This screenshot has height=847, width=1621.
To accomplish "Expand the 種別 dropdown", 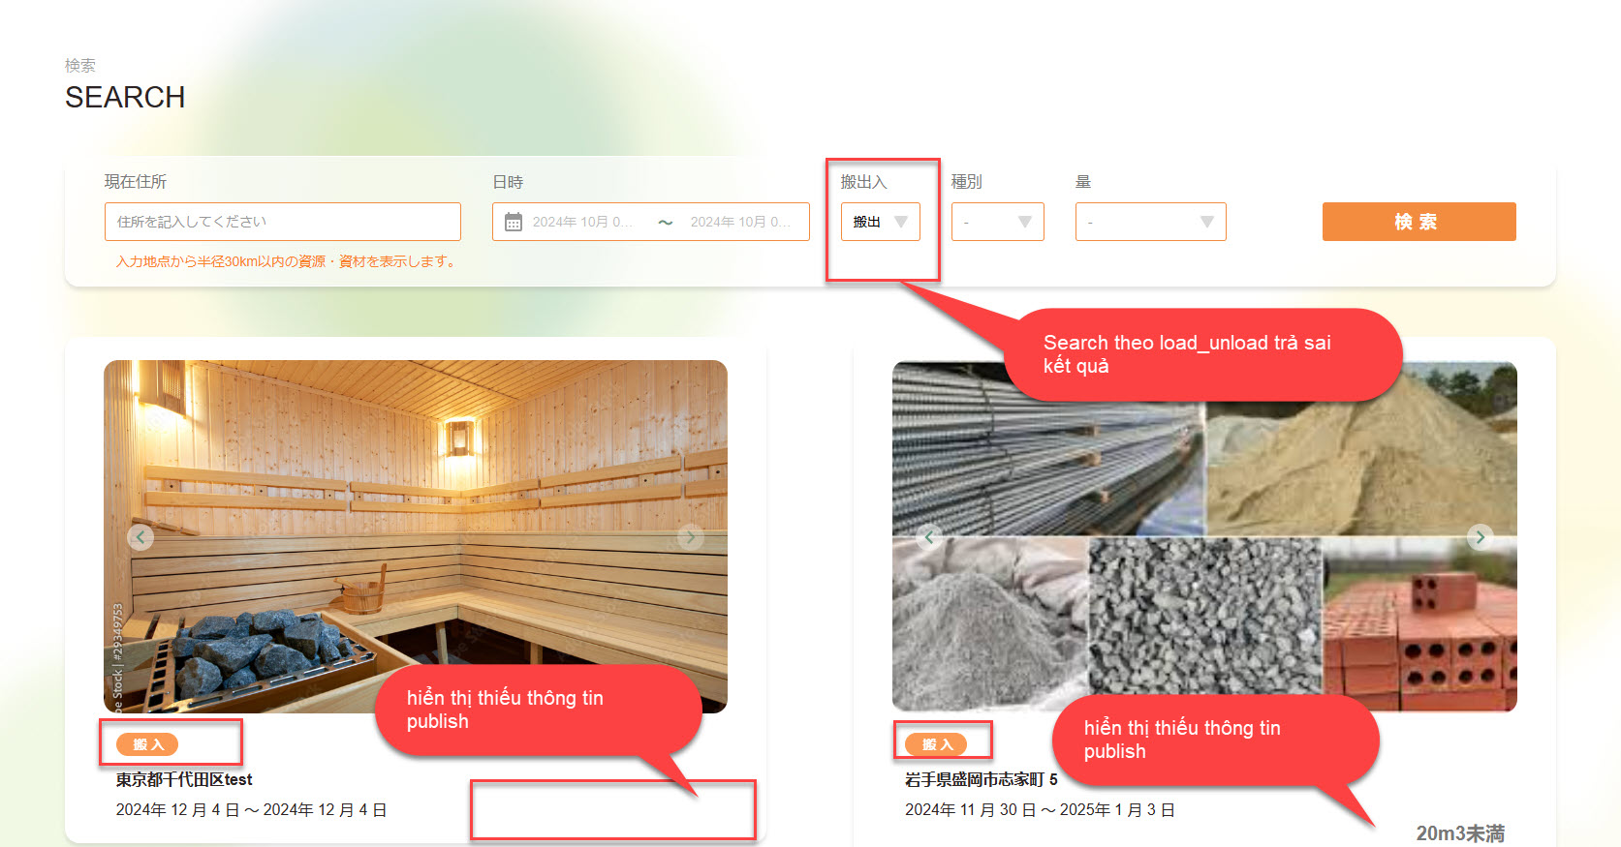I will [997, 222].
